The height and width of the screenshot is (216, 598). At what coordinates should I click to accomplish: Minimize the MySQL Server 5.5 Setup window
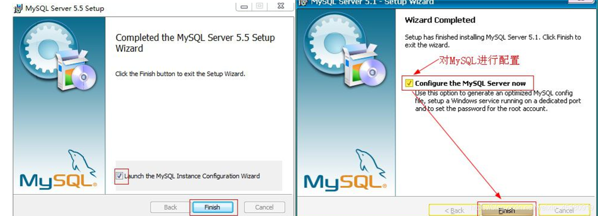[x=244, y=6]
